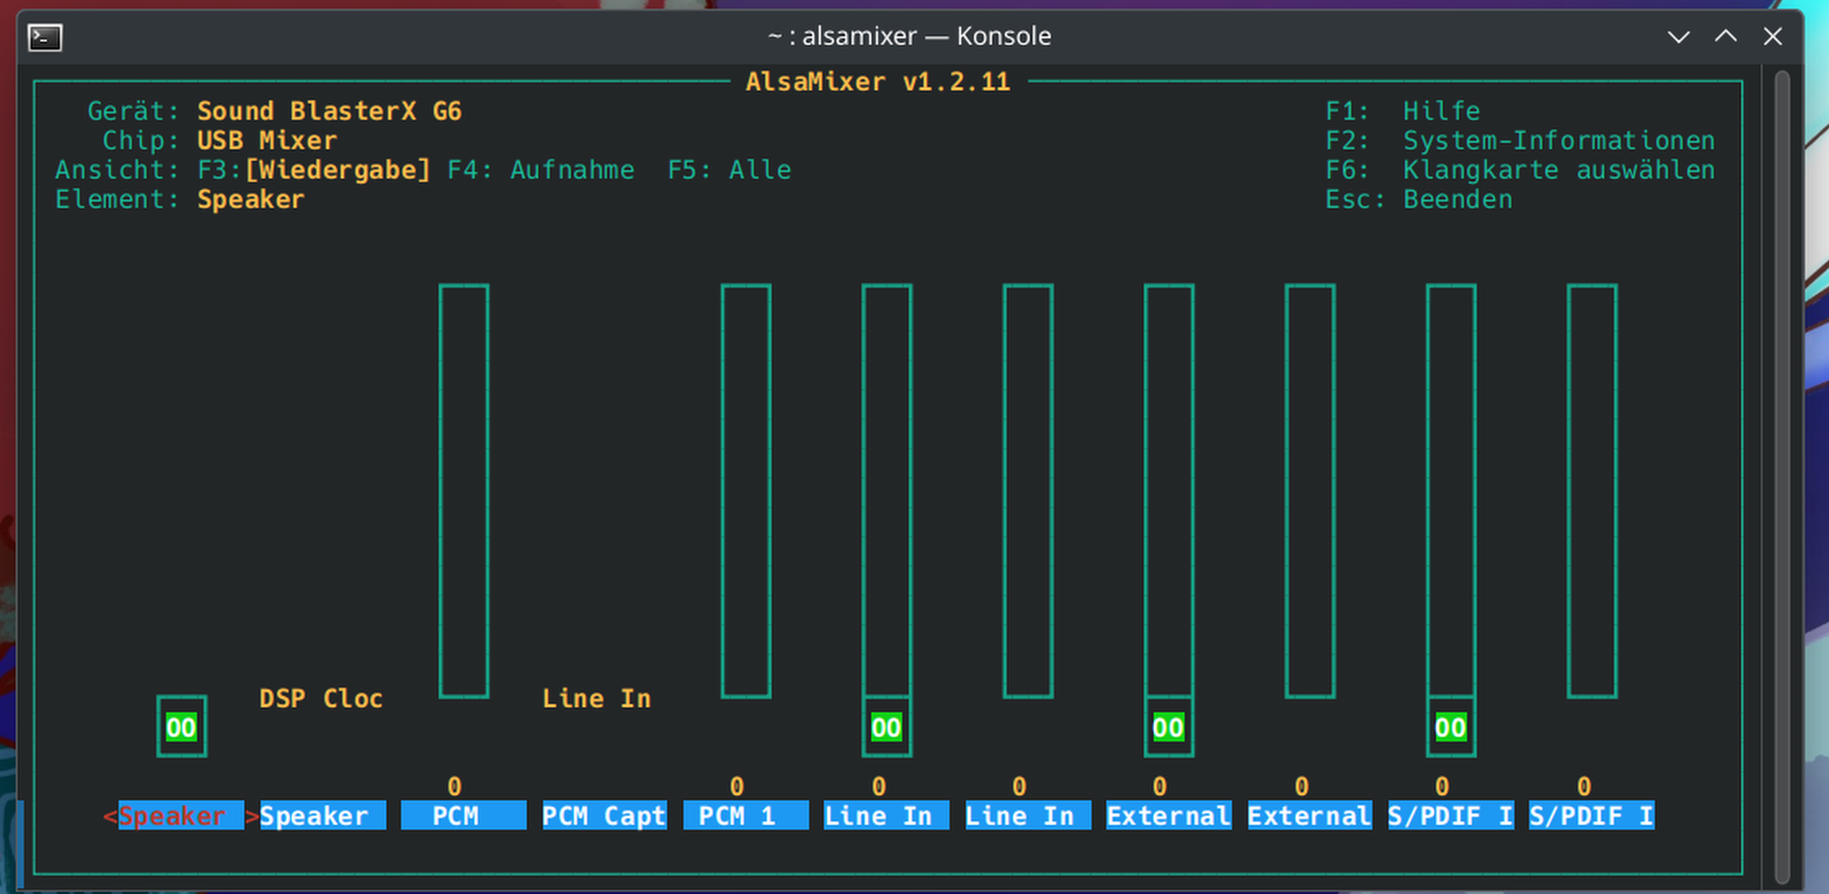This screenshot has height=894, width=1829.
Task: Select the PCM channel label
Action: (463, 816)
